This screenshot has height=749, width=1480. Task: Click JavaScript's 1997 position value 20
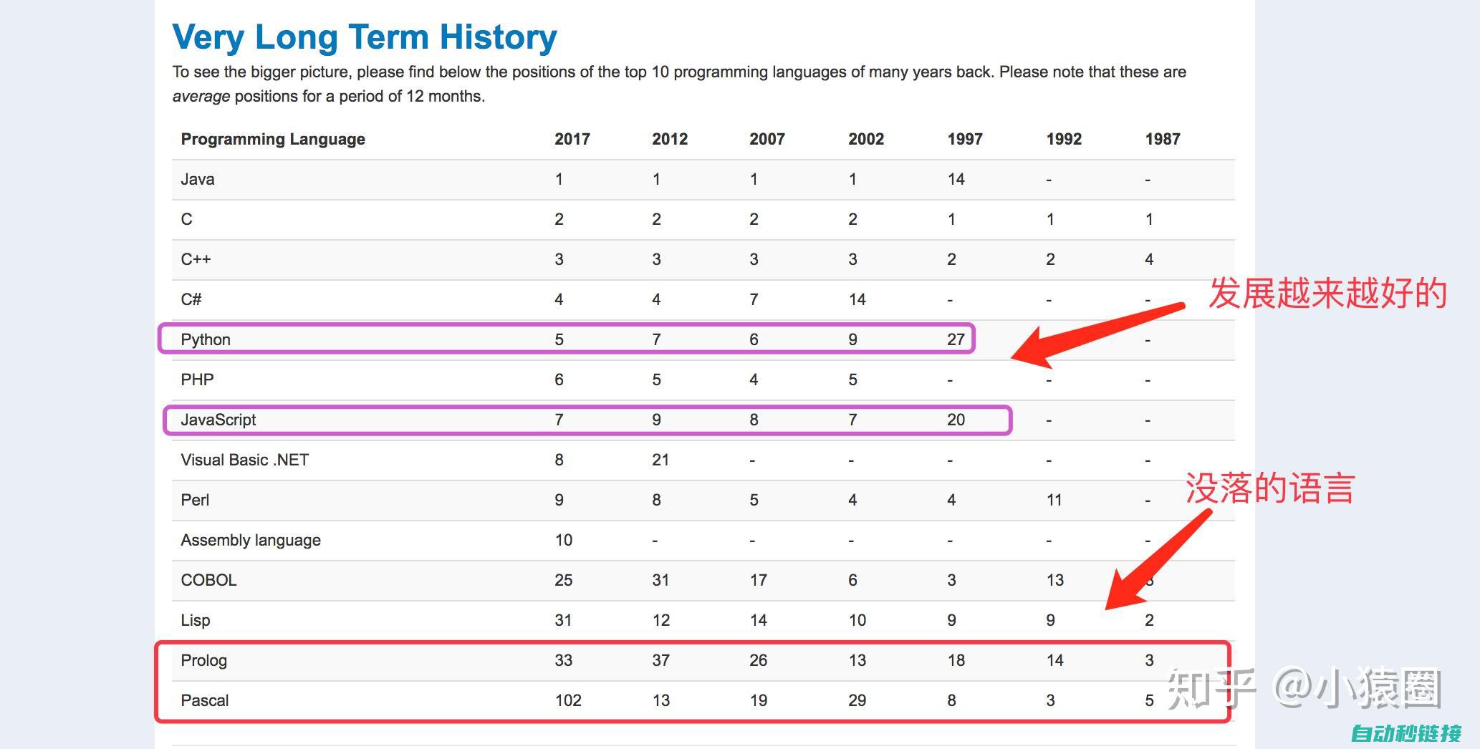956,420
